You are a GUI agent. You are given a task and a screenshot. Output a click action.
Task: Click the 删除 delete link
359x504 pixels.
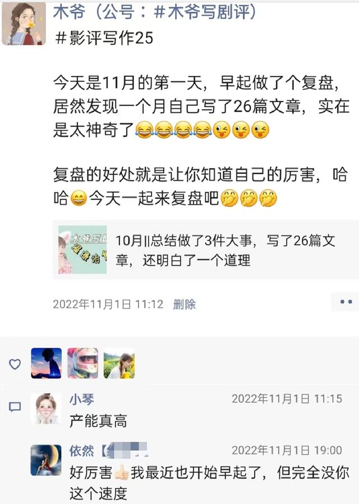point(185,304)
